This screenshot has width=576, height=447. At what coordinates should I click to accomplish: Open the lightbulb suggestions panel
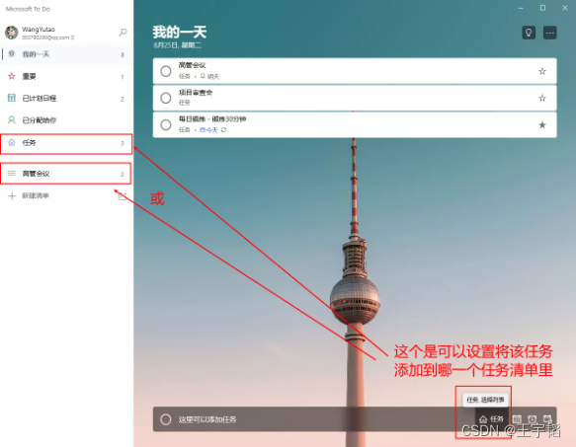coord(529,33)
